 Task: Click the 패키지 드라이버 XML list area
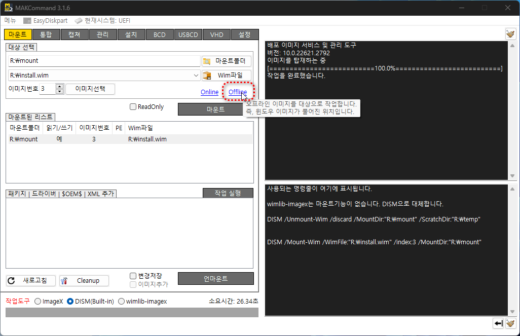coord(129,233)
